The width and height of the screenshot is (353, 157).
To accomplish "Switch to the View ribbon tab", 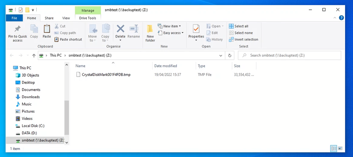I will 66,18.
